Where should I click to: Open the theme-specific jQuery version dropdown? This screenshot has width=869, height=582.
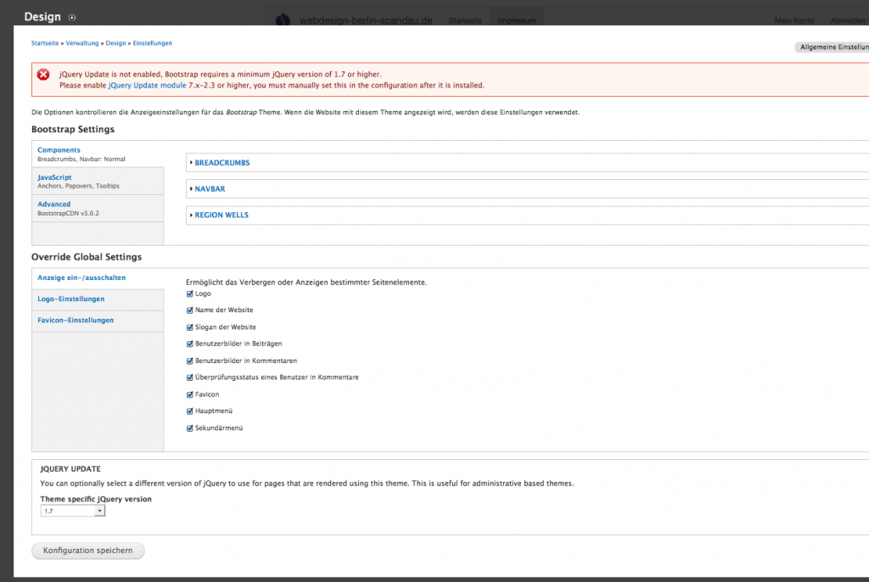[x=73, y=511]
